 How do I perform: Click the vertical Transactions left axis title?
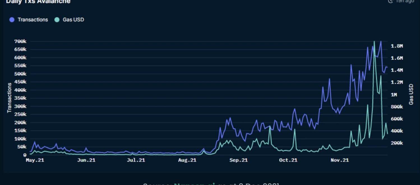click(10, 98)
